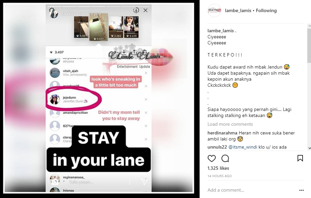Load more comments
311x198 pixels.
coord(230,124)
